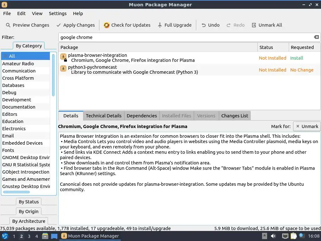Click the By Category filter header
Viewport: 321px width, 241px height.
coord(29,46)
